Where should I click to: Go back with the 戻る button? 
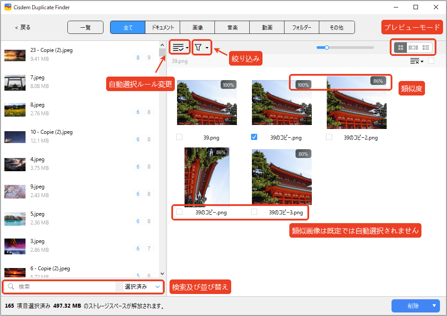pos(23,27)
